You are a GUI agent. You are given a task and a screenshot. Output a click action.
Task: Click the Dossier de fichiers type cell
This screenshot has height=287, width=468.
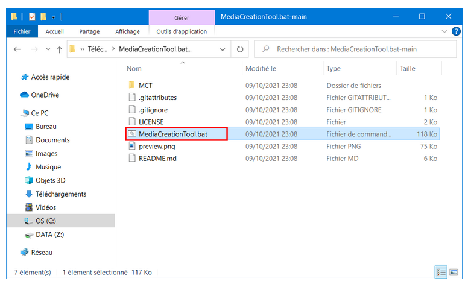point(353,86)
